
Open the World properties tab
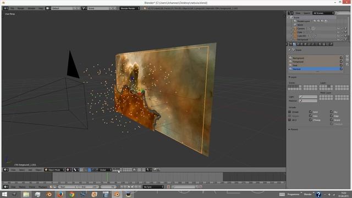(x=302, y=44)
